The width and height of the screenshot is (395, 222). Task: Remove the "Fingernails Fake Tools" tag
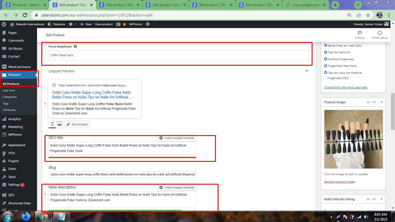(326, 66)
